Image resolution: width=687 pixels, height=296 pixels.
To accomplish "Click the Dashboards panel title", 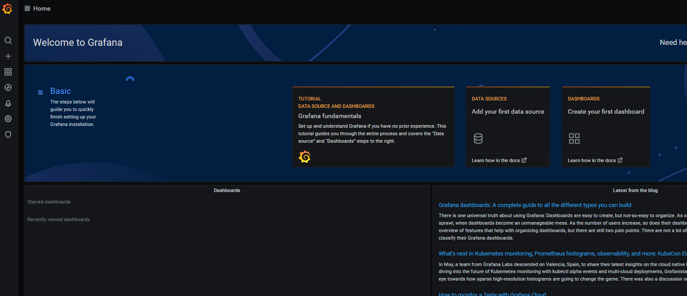I will coord(227,190).
